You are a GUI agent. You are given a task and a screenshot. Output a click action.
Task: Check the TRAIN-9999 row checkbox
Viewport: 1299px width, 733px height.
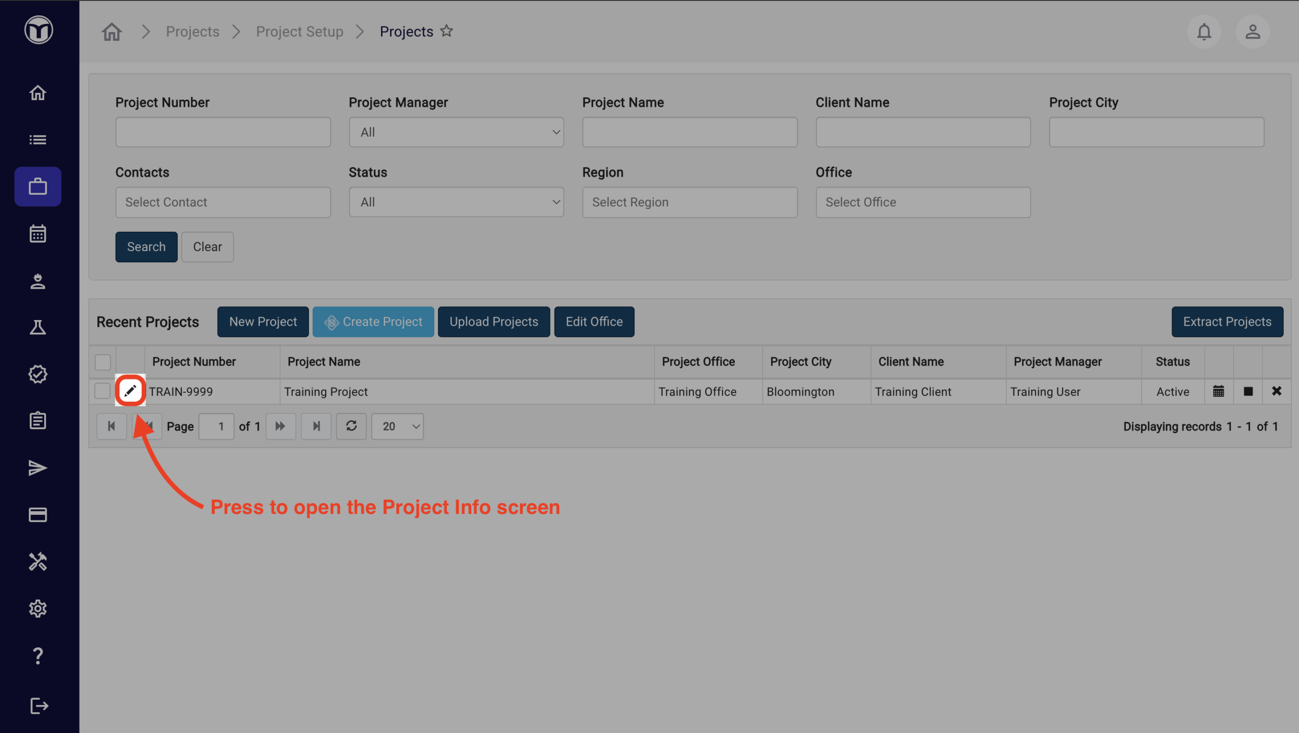click(102, 391)
